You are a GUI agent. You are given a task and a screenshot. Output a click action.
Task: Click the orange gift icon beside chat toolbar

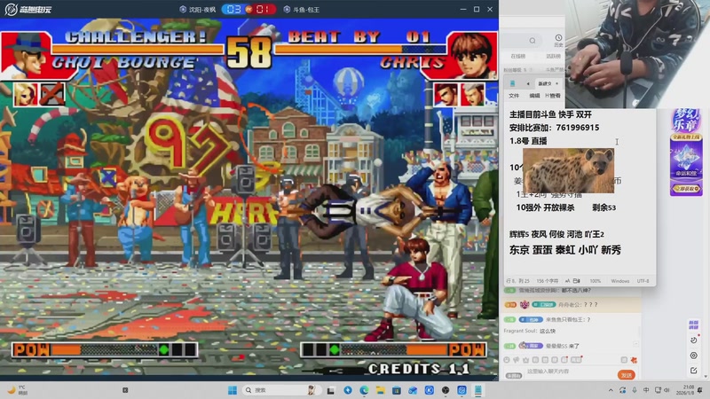pos(634,360)
